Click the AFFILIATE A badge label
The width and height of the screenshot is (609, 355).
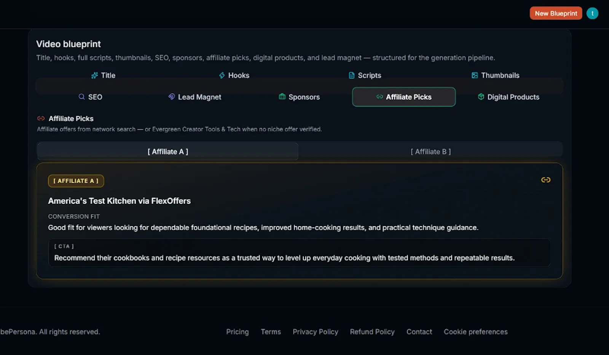click(76, 181)
